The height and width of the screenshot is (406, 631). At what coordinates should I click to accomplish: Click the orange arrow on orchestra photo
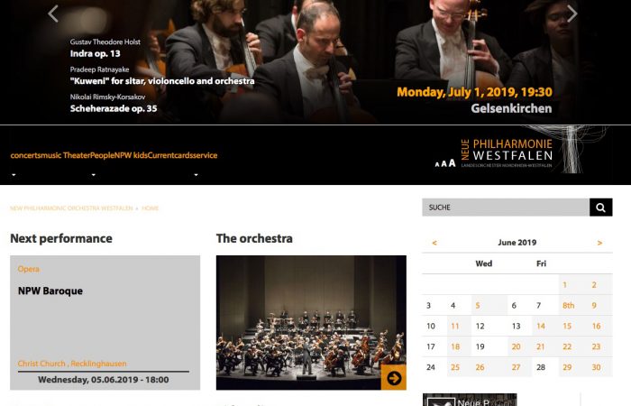[394, 378]
